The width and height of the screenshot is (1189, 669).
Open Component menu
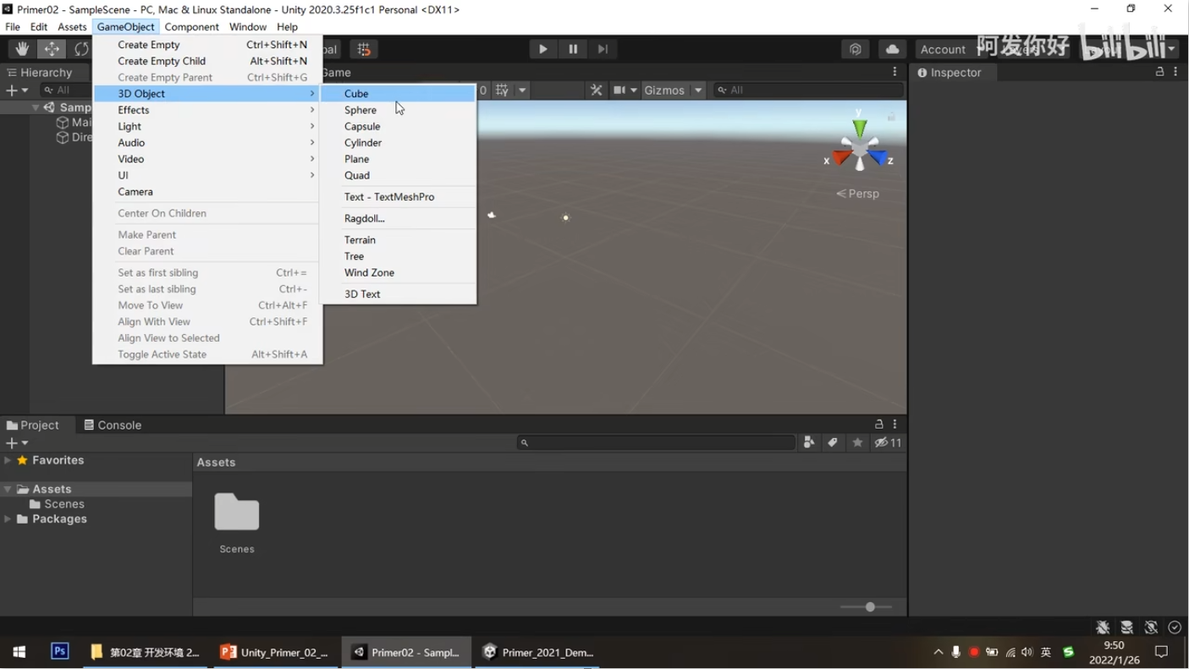[x=191, y=27]
